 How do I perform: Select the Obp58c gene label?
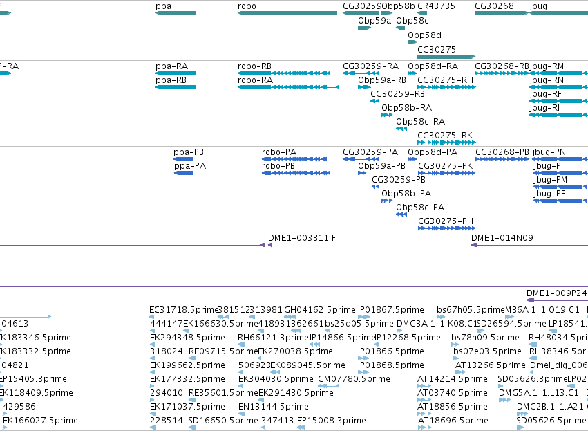(412, 21)
